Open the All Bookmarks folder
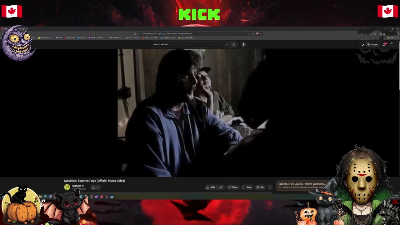Image resolution: width=400 pixels, height=225 pixels. click(393, 38)
